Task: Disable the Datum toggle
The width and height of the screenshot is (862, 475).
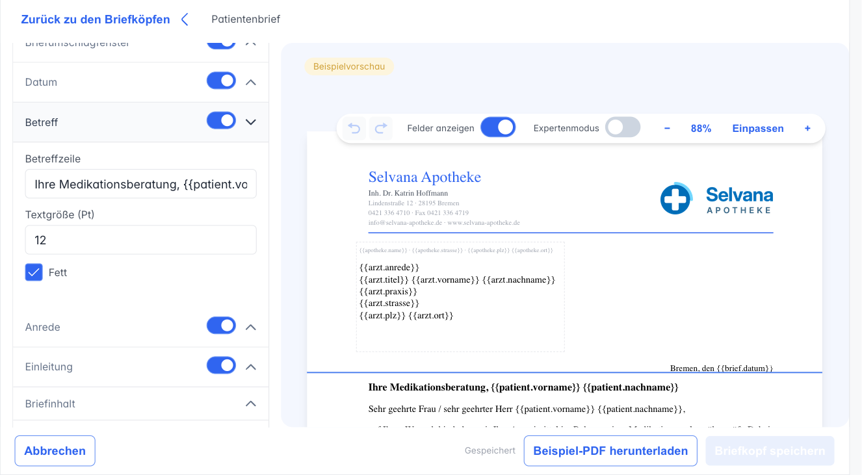Action: pos(221,81)
